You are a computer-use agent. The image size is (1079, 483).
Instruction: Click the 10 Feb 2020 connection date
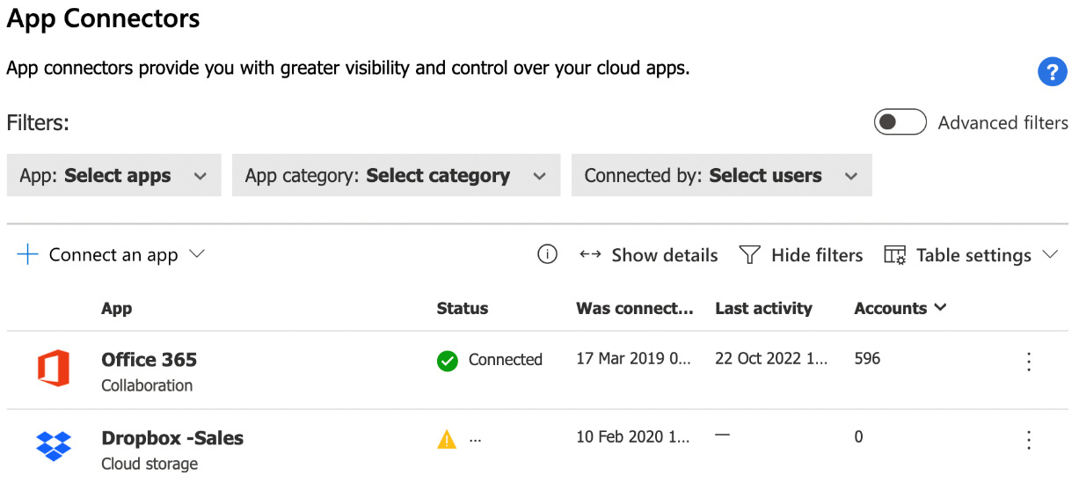pos(635,437)
